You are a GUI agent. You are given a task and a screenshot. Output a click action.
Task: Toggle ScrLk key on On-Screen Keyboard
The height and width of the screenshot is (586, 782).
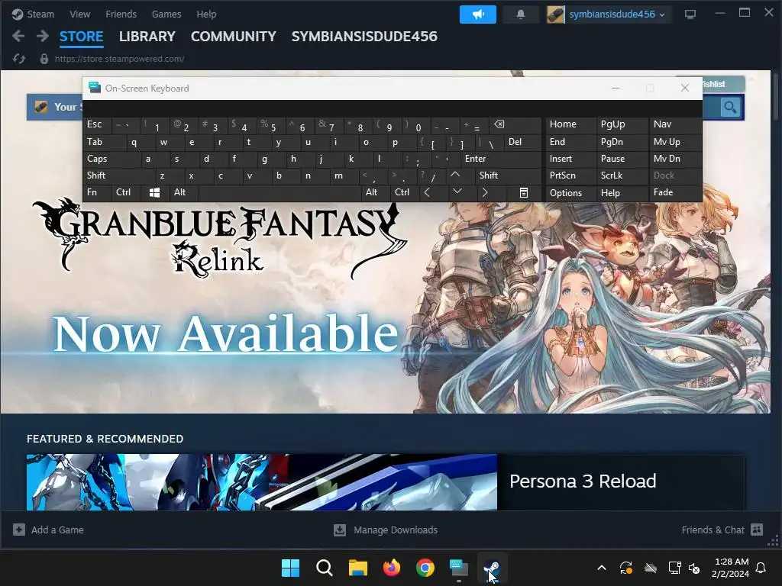point(621,175)
